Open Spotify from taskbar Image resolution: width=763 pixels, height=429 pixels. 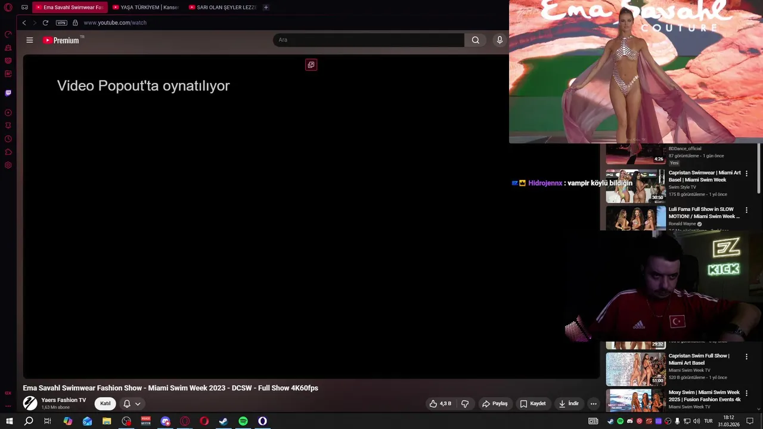(243, 421)
